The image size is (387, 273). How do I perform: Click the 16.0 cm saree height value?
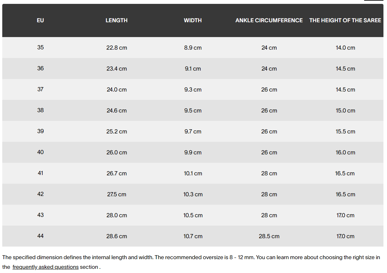click(x=345, y=152)
